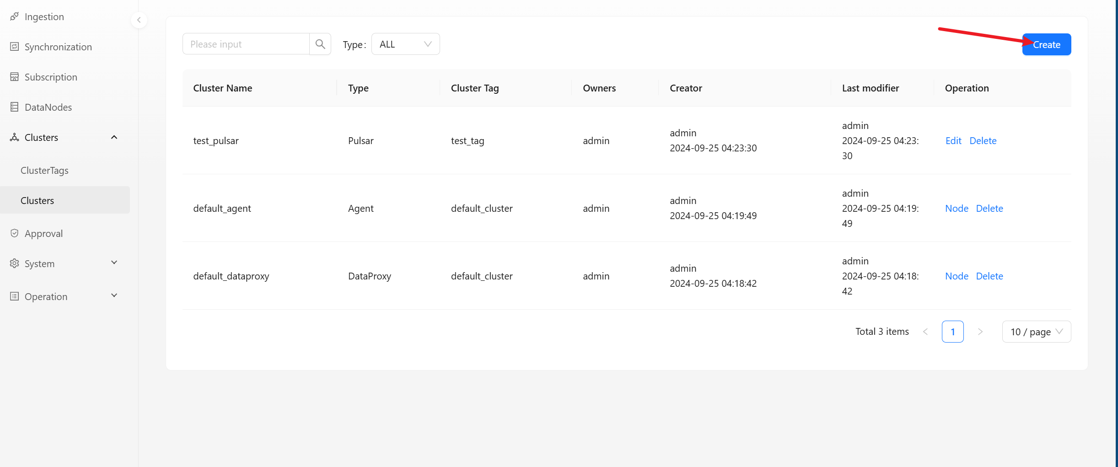This screenshot has height=467, width=1118.
Task: Open the 10 / page size dropdown
Action: coord(1036,332)
